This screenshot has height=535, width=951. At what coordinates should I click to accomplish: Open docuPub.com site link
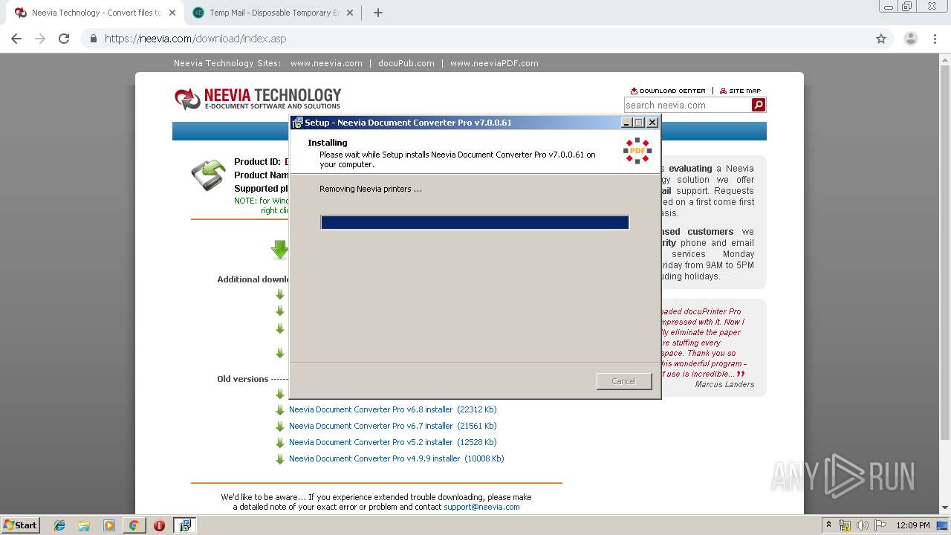[x=406, y=63]
